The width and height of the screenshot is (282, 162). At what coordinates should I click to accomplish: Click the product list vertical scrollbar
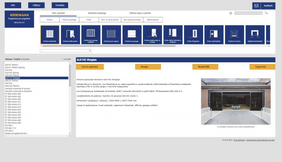click(70, 75)
